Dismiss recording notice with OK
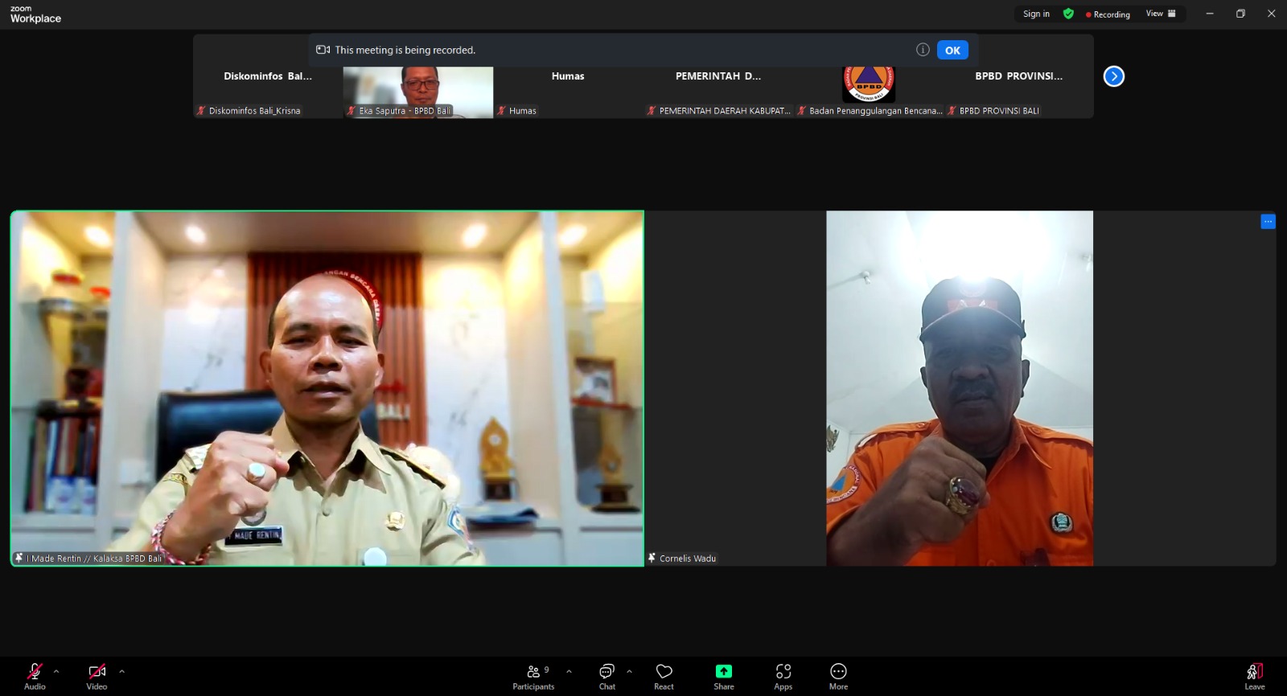Image resolution: width=1287 pixels, height=696 pixels. point(952,50)
